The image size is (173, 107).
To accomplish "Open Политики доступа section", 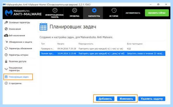I will coord(18,62).
